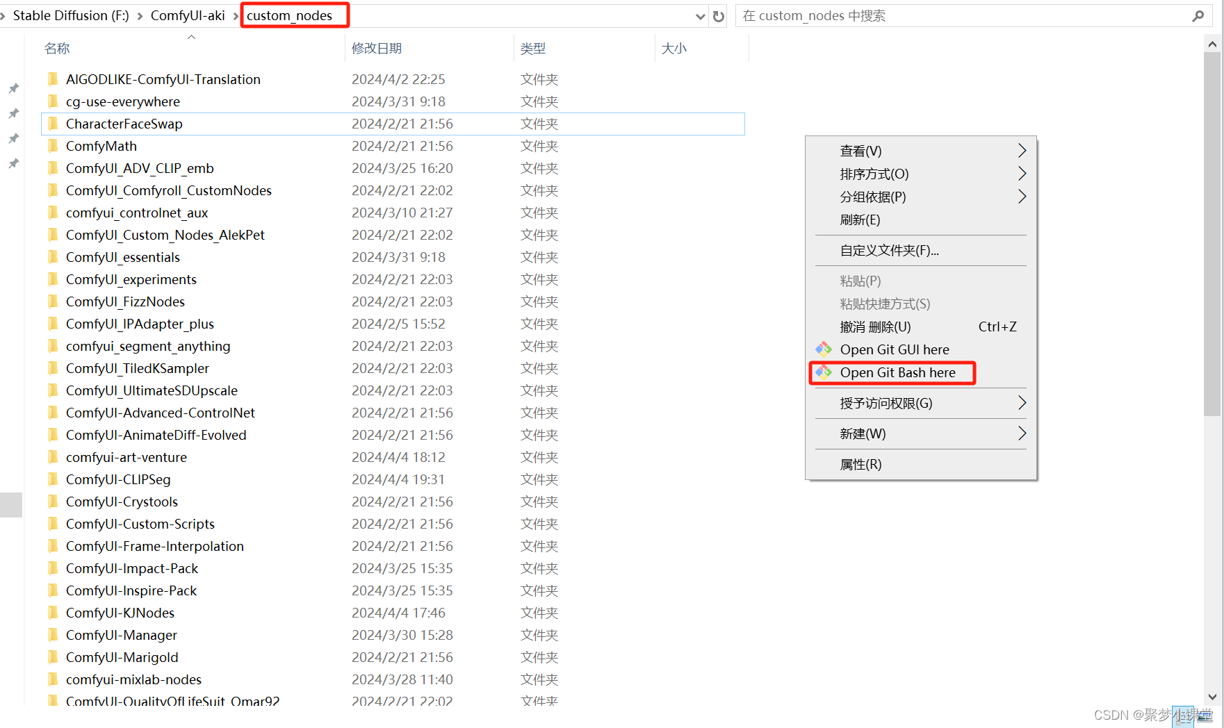The height and width of the screenshot is (728, 1224).
Task: Choose 撤消 删除(U) in the context menu
Action: [x=921, y=326]
